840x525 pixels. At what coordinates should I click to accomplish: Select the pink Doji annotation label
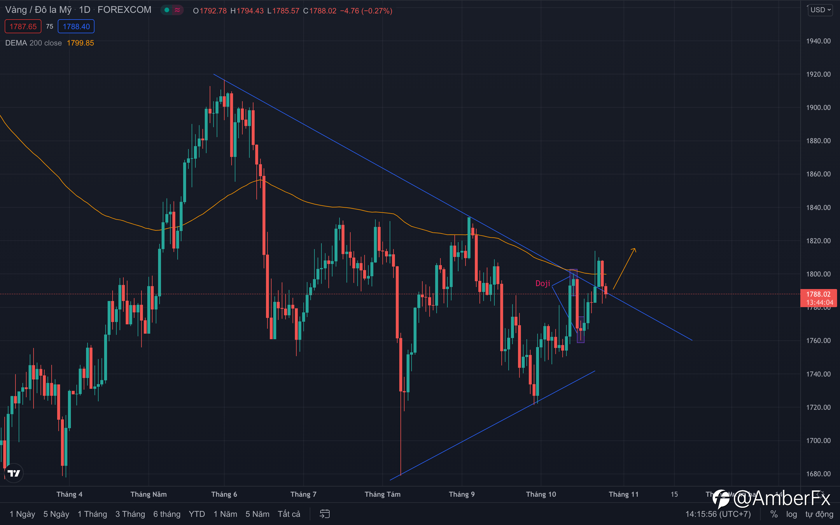pos(542,283)
